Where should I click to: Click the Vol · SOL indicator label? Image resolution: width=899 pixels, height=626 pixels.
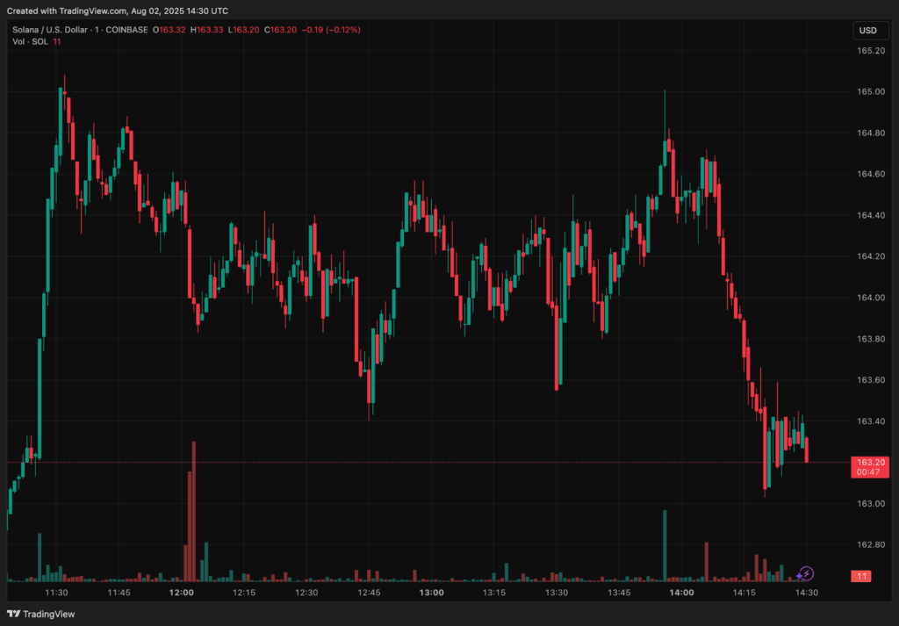(x=31, y=41)
